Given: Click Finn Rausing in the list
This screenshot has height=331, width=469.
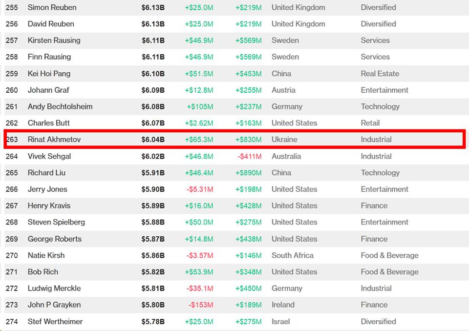Looking at the screenshot, I should [49, 57].
